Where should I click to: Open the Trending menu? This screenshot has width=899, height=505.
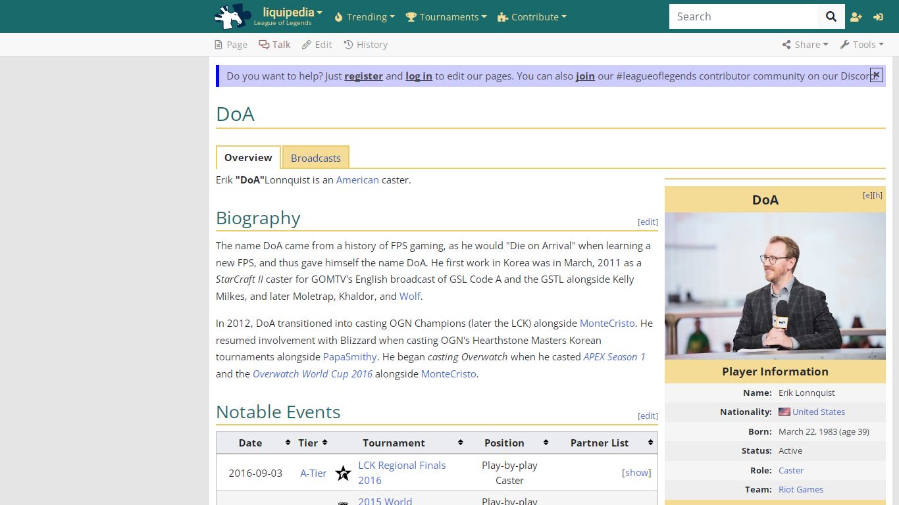coord(365,17)
